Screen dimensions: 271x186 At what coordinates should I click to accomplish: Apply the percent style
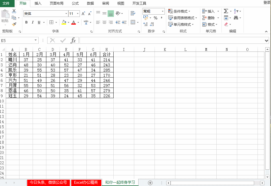coord(156,18)
